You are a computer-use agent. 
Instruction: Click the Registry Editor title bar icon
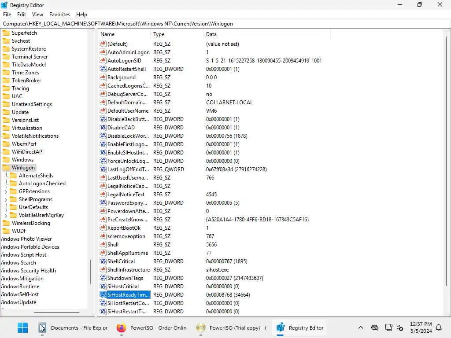tap(4, 5)
